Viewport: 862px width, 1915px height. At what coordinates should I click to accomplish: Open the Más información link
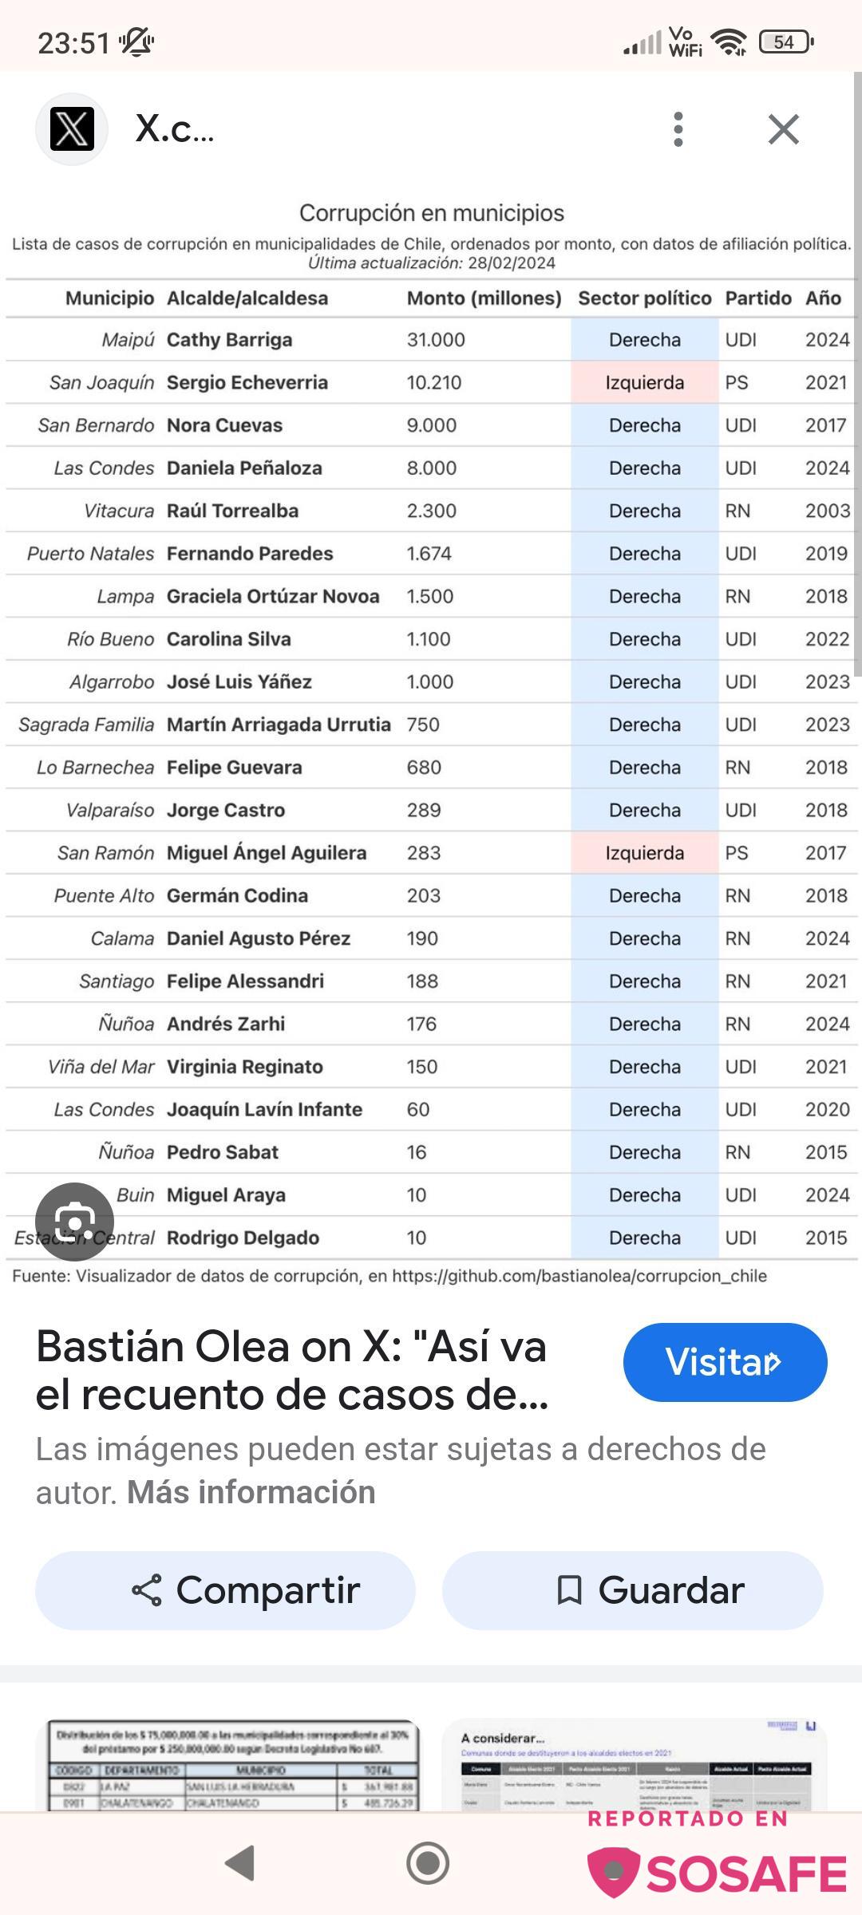click(x=251, y=1492)
